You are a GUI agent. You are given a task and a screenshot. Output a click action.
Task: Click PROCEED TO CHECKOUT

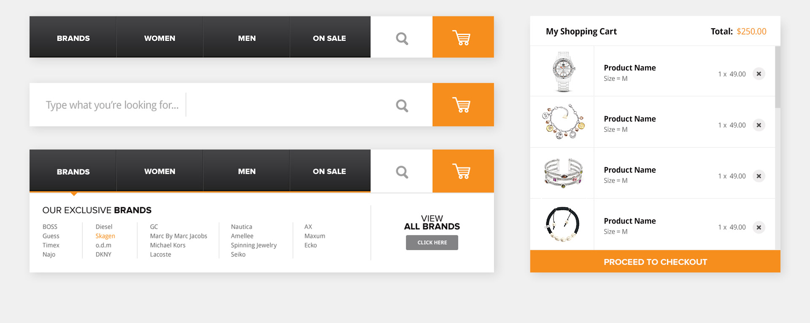pyautogui.click(x=655, y=262)
